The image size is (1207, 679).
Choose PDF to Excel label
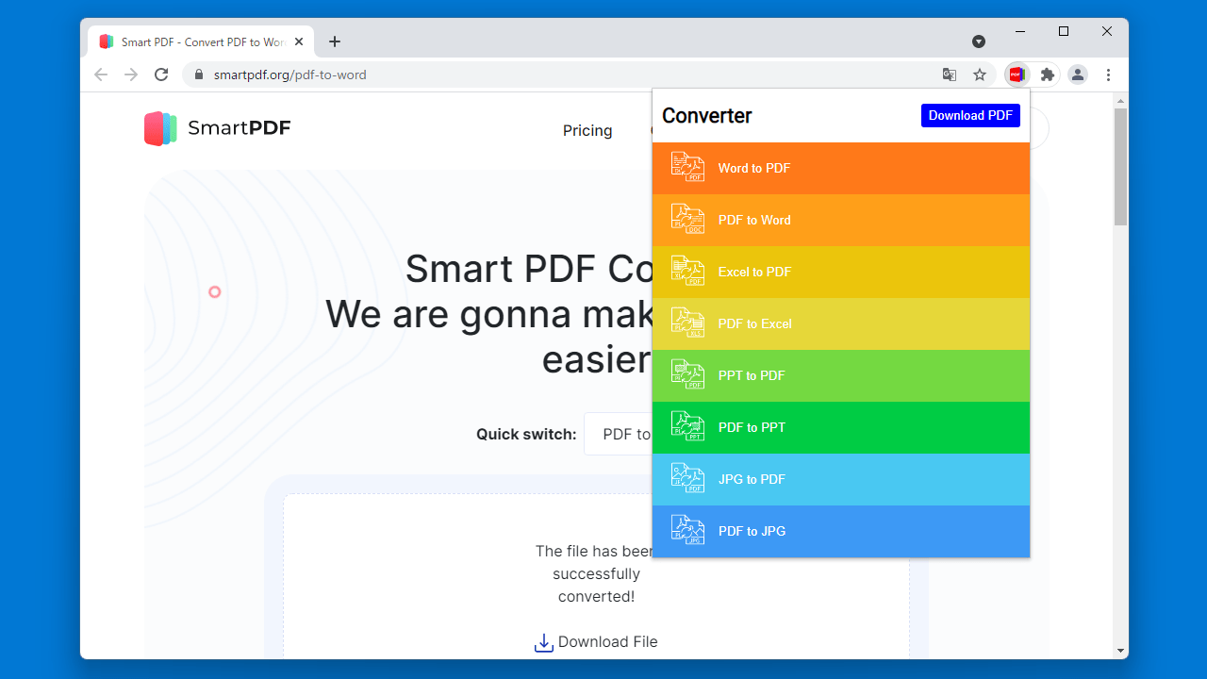coord(754,323)
